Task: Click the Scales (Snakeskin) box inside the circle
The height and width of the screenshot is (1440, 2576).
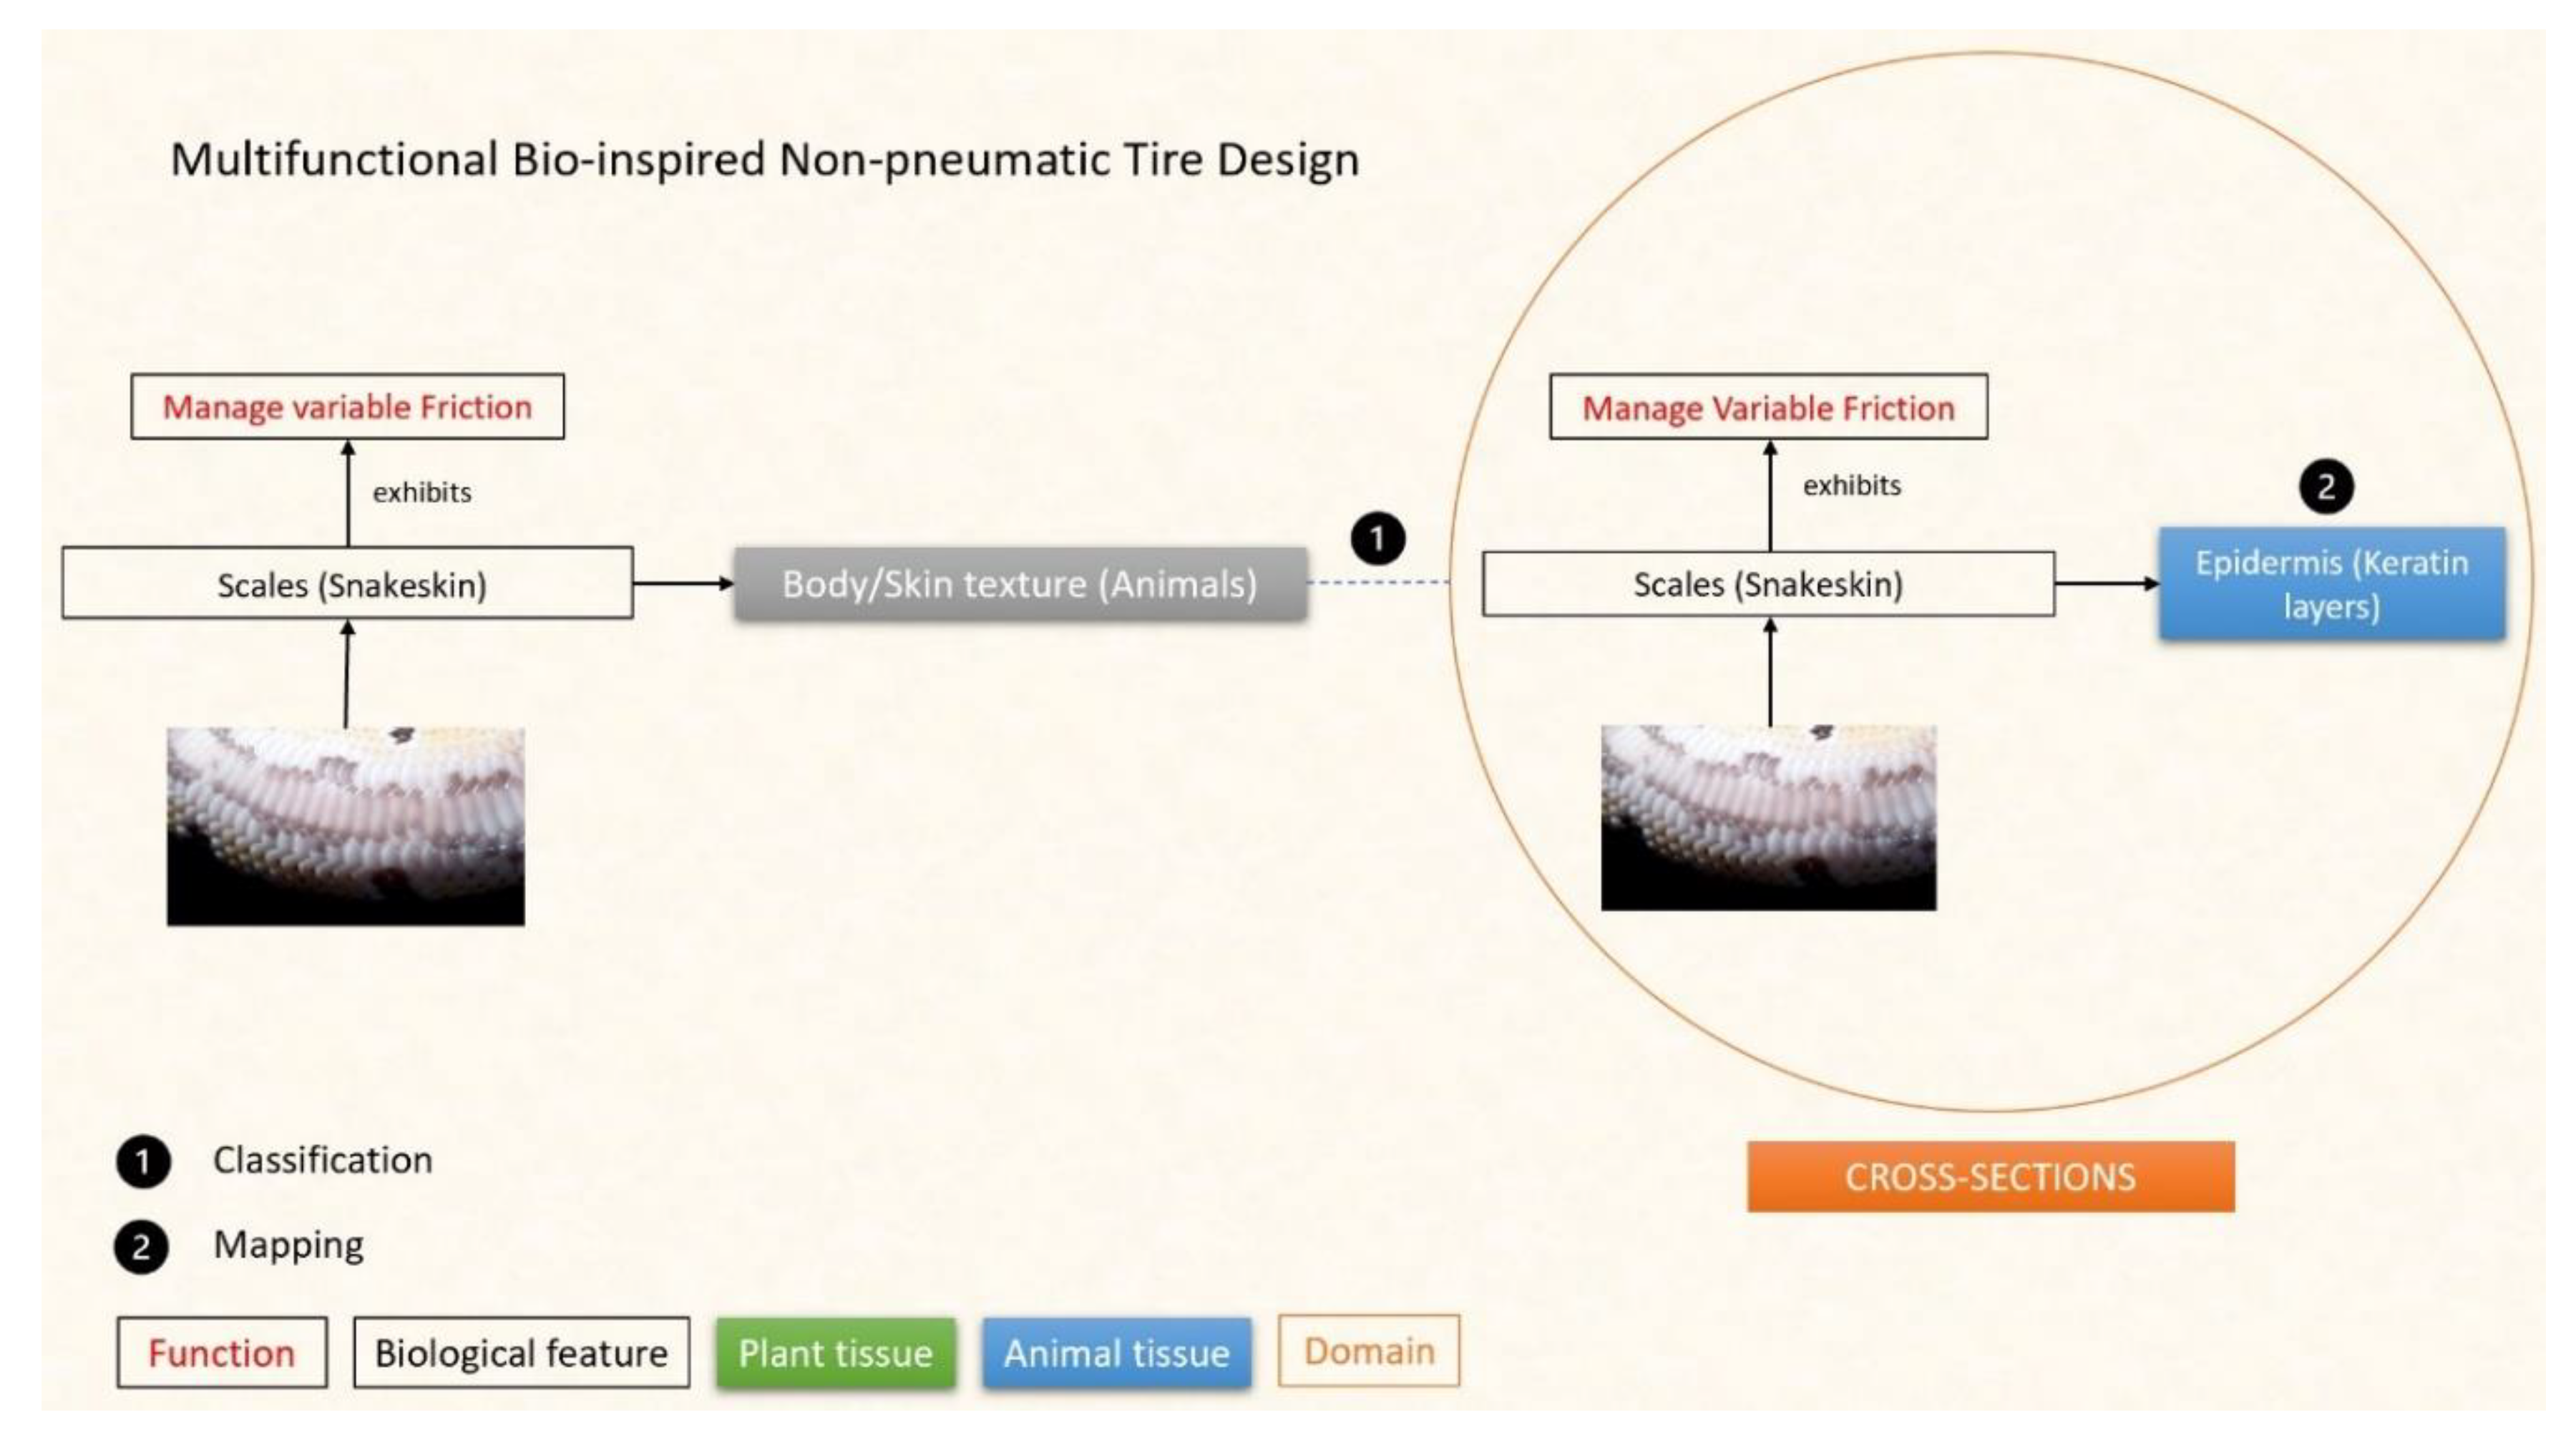Action: point(1768,584)
